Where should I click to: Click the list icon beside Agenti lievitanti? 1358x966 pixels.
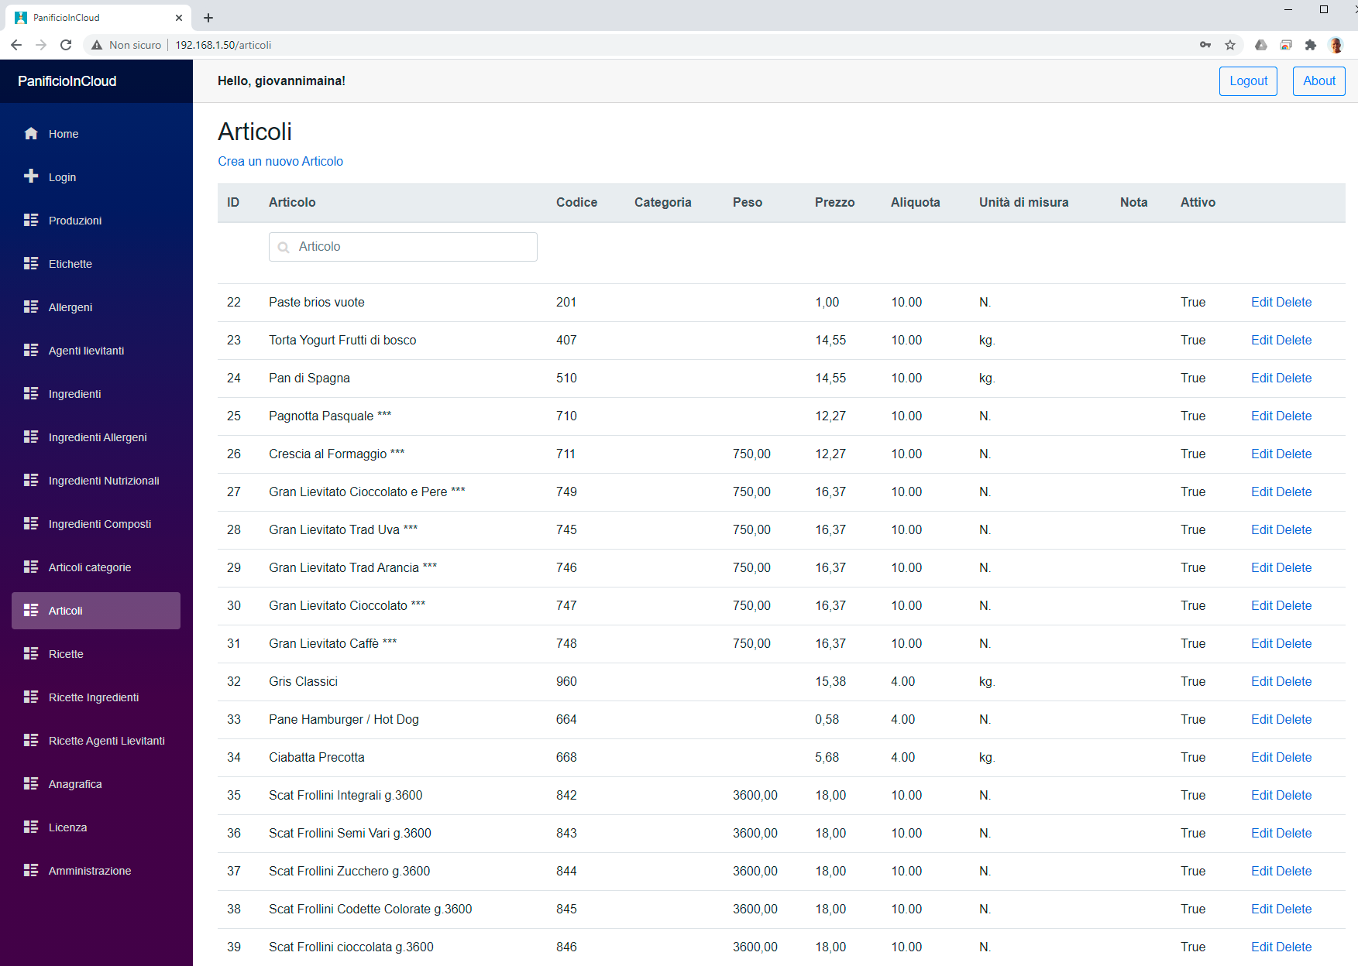pyautogui.click(x=31, y=350)
